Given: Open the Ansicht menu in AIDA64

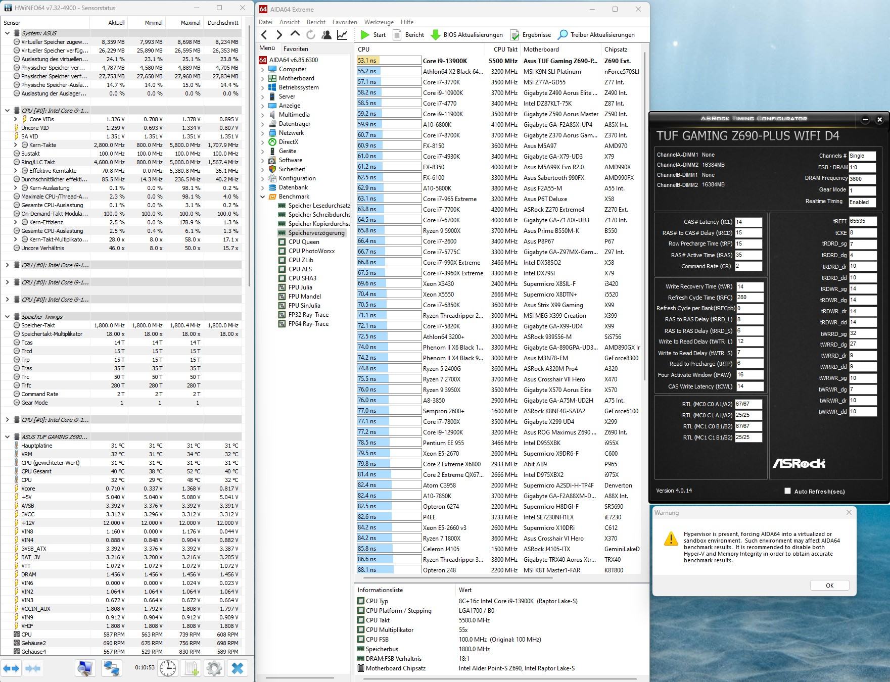Looking at the screenshot, I should tap(290, 22).
